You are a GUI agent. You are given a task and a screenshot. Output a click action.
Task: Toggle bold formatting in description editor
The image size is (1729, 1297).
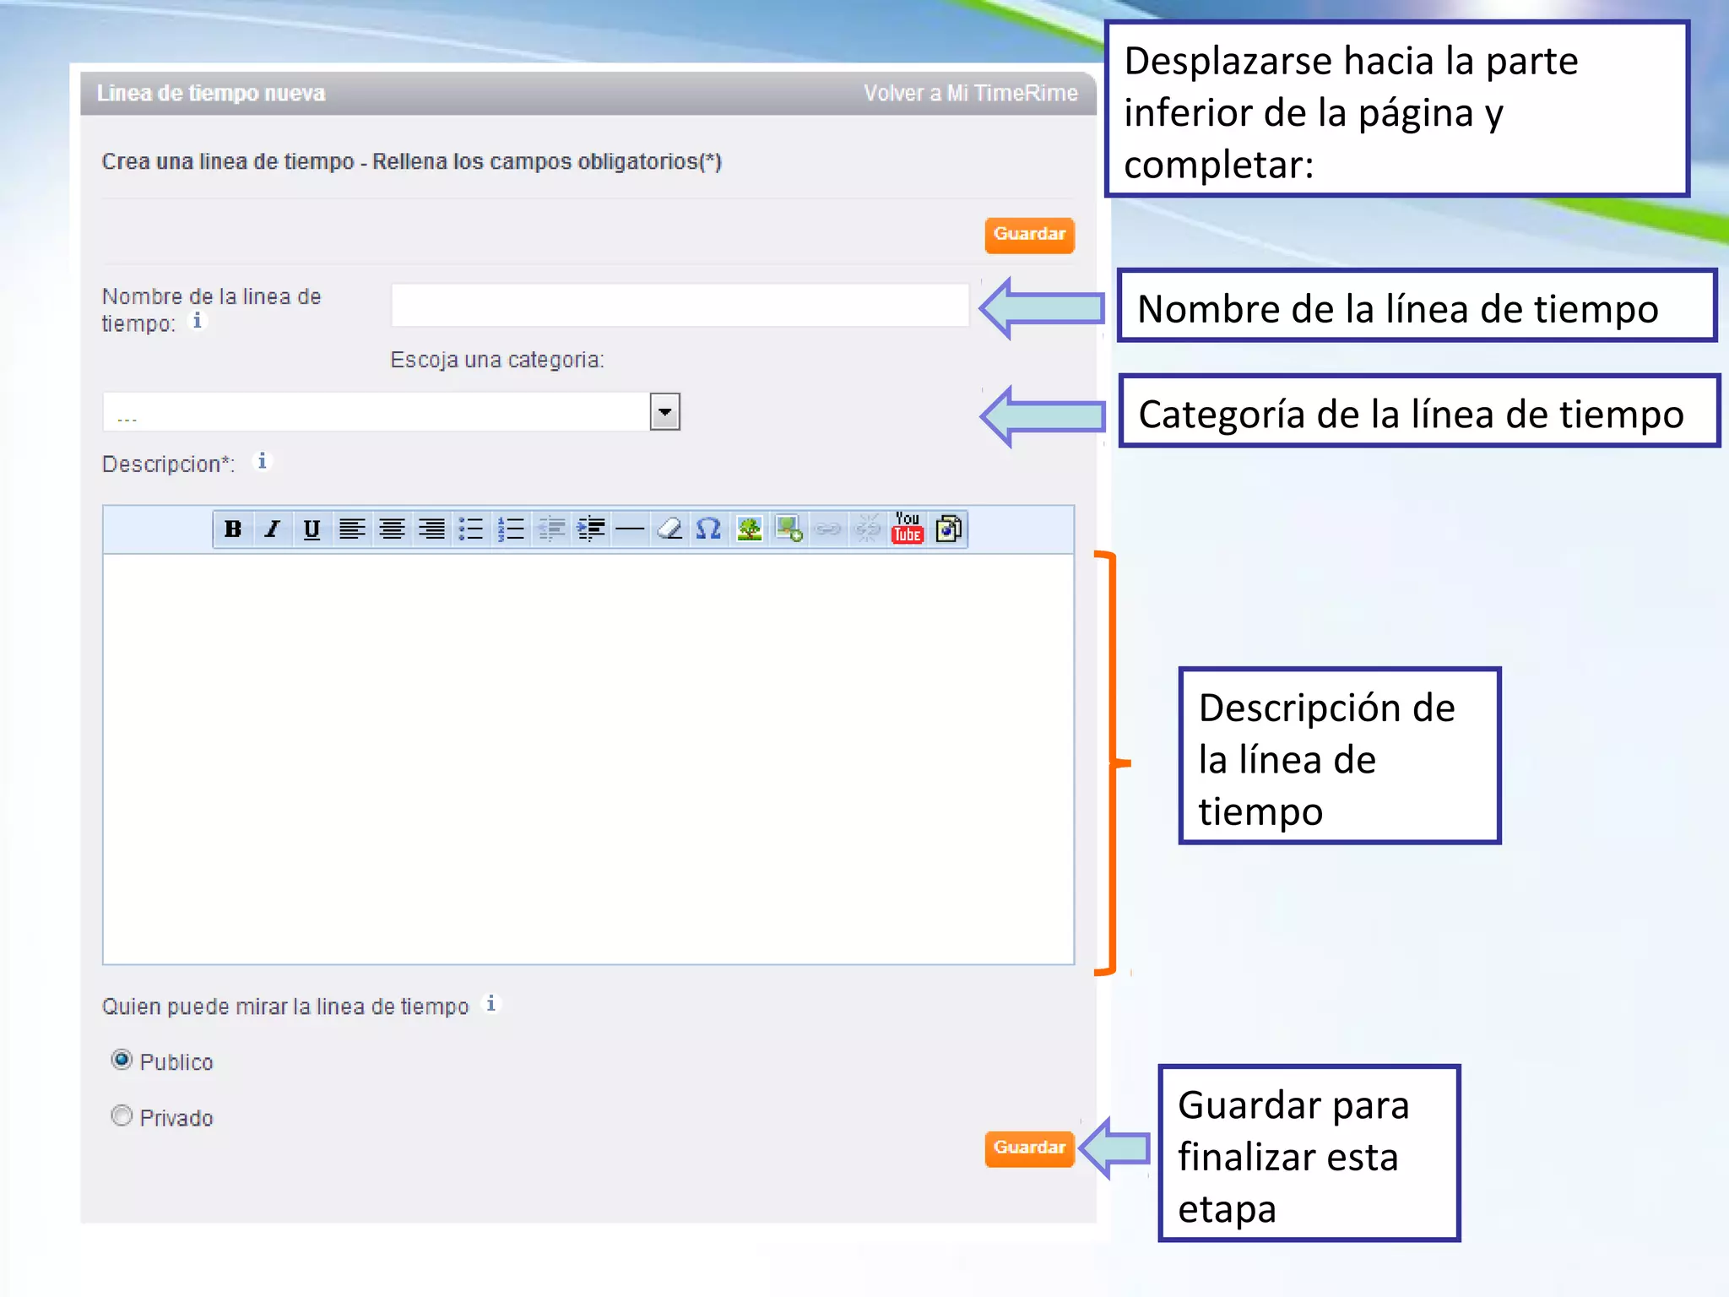coord(233,529)
